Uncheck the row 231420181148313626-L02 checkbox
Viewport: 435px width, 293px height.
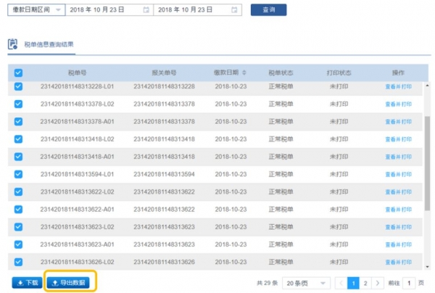click(18, 262)
